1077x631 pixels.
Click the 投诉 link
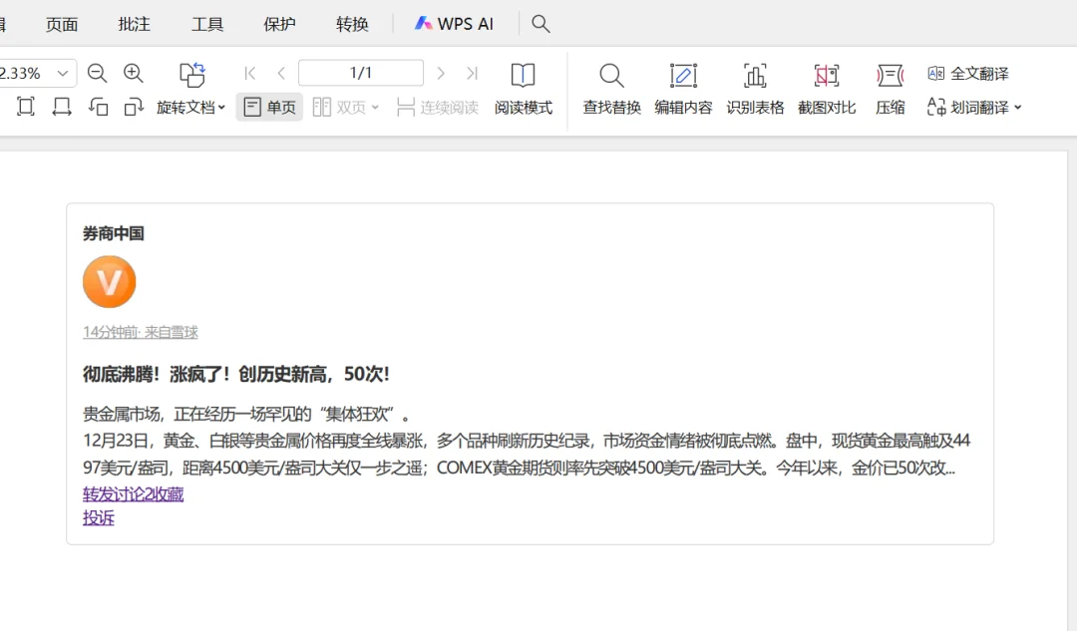[x=98, y=517]
